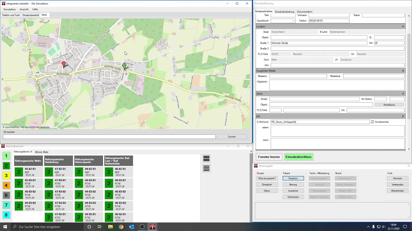Click the Atmung patient button
Viewport: 412px width, 231px height.
coord(293,184)
